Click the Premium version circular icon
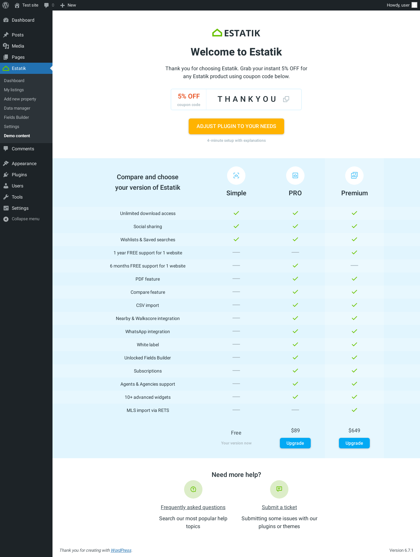 click(354, 176)
